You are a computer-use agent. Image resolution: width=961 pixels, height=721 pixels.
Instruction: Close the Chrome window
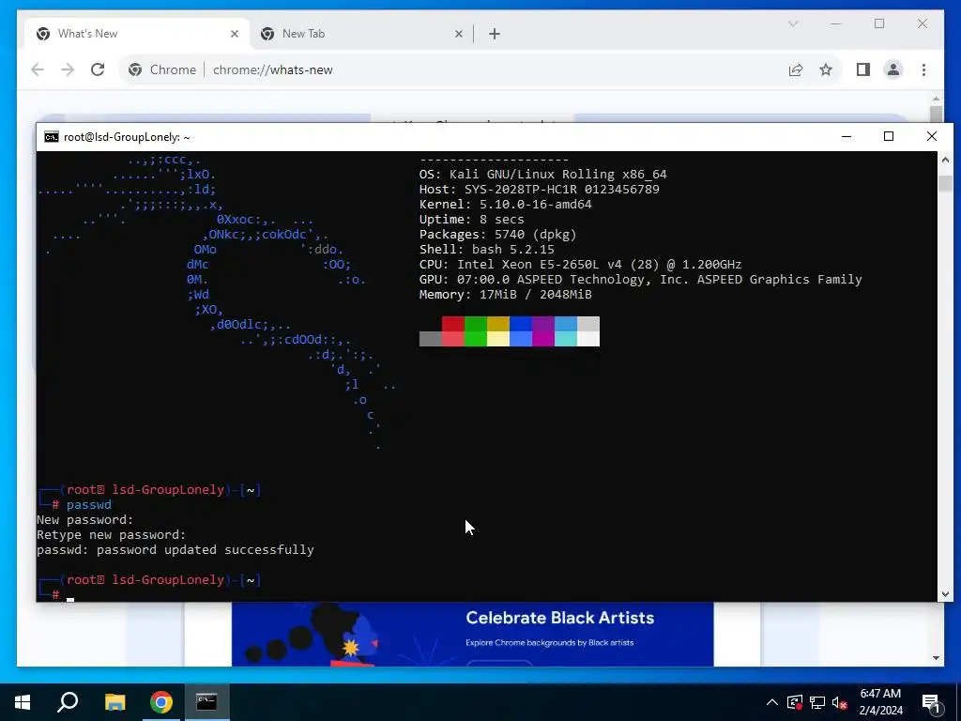coord(923,23)
